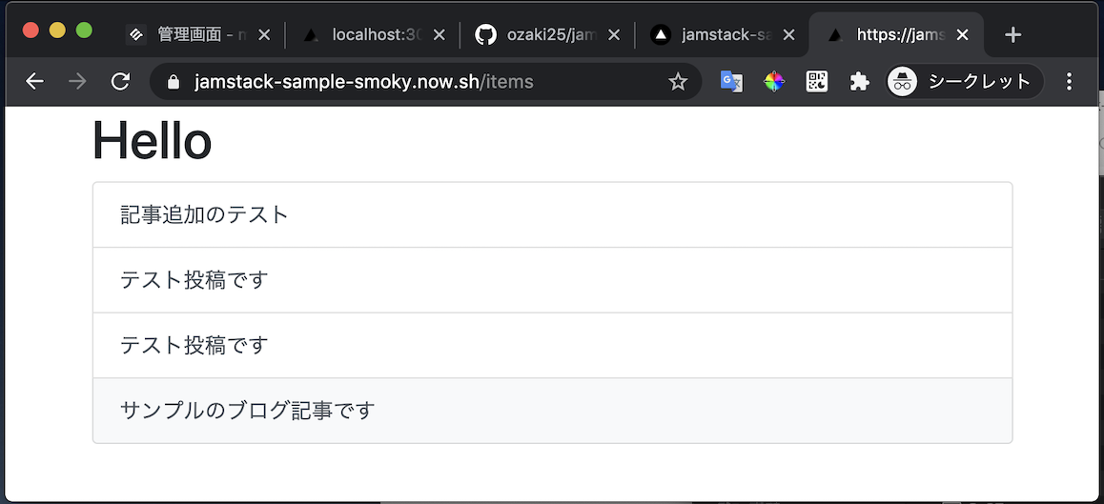Bookmark this page with the star
Image resolution: width=1104 pixels, height=504 pixels.
(677, 82)
